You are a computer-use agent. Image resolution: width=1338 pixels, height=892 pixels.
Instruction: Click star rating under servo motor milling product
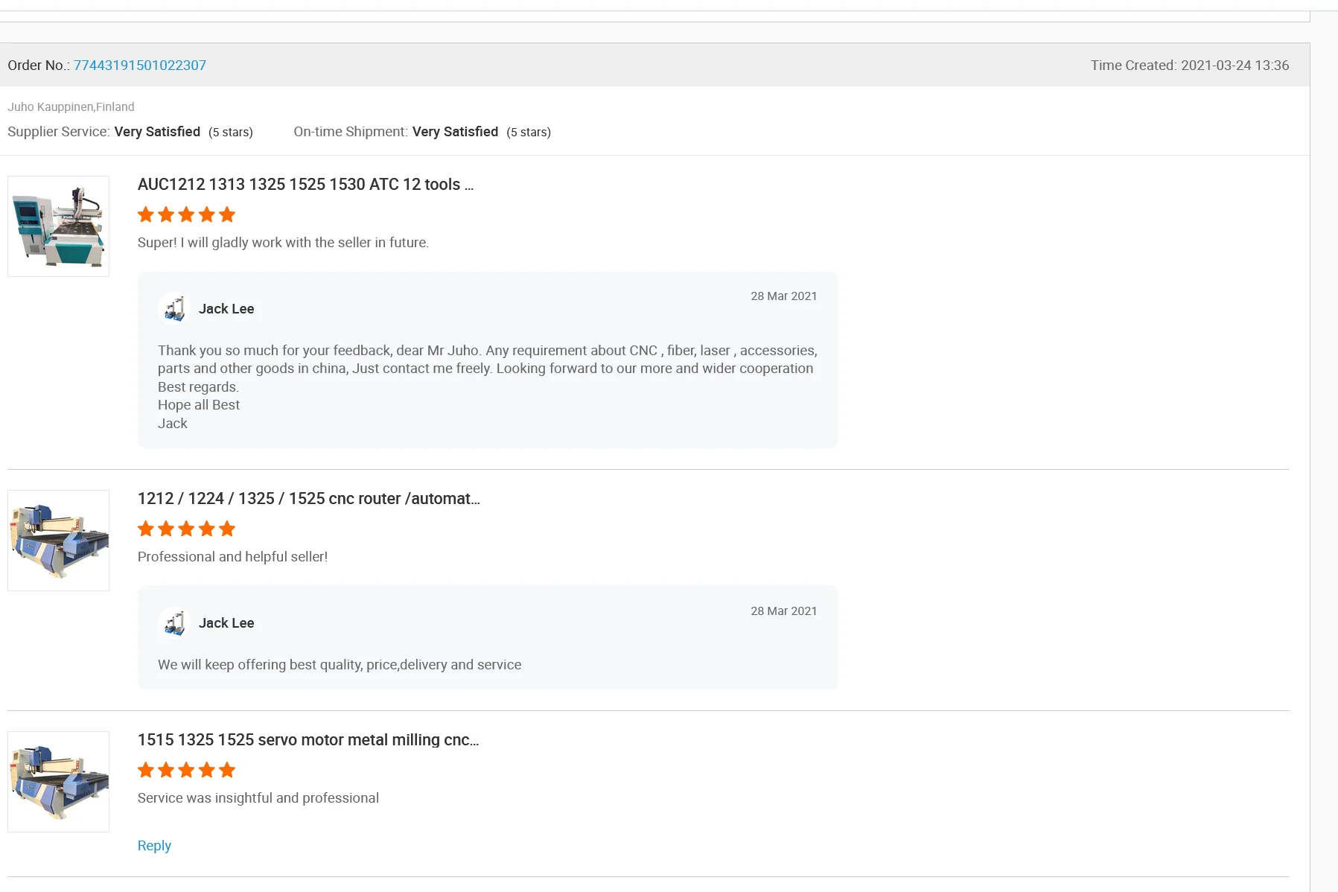[186, 771]
